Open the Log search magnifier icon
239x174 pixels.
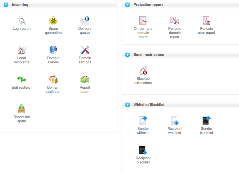(22, 20)
